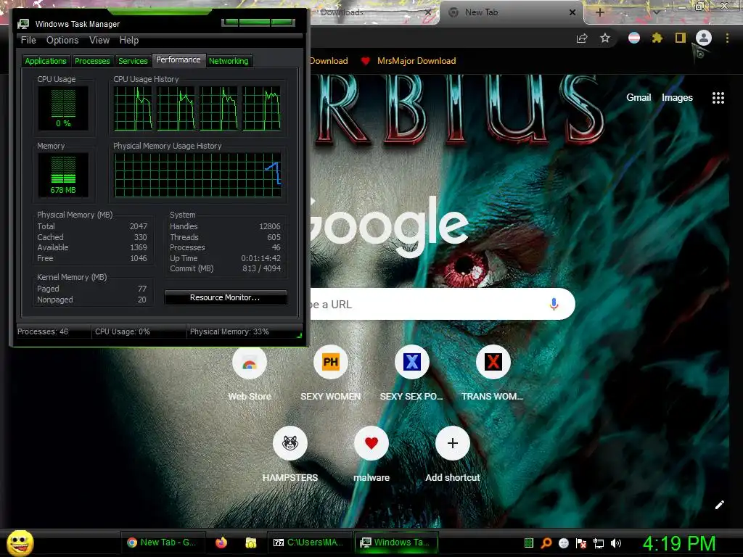
Task: Click the Add shortcut plus button
Action: [x=453, y=443]
